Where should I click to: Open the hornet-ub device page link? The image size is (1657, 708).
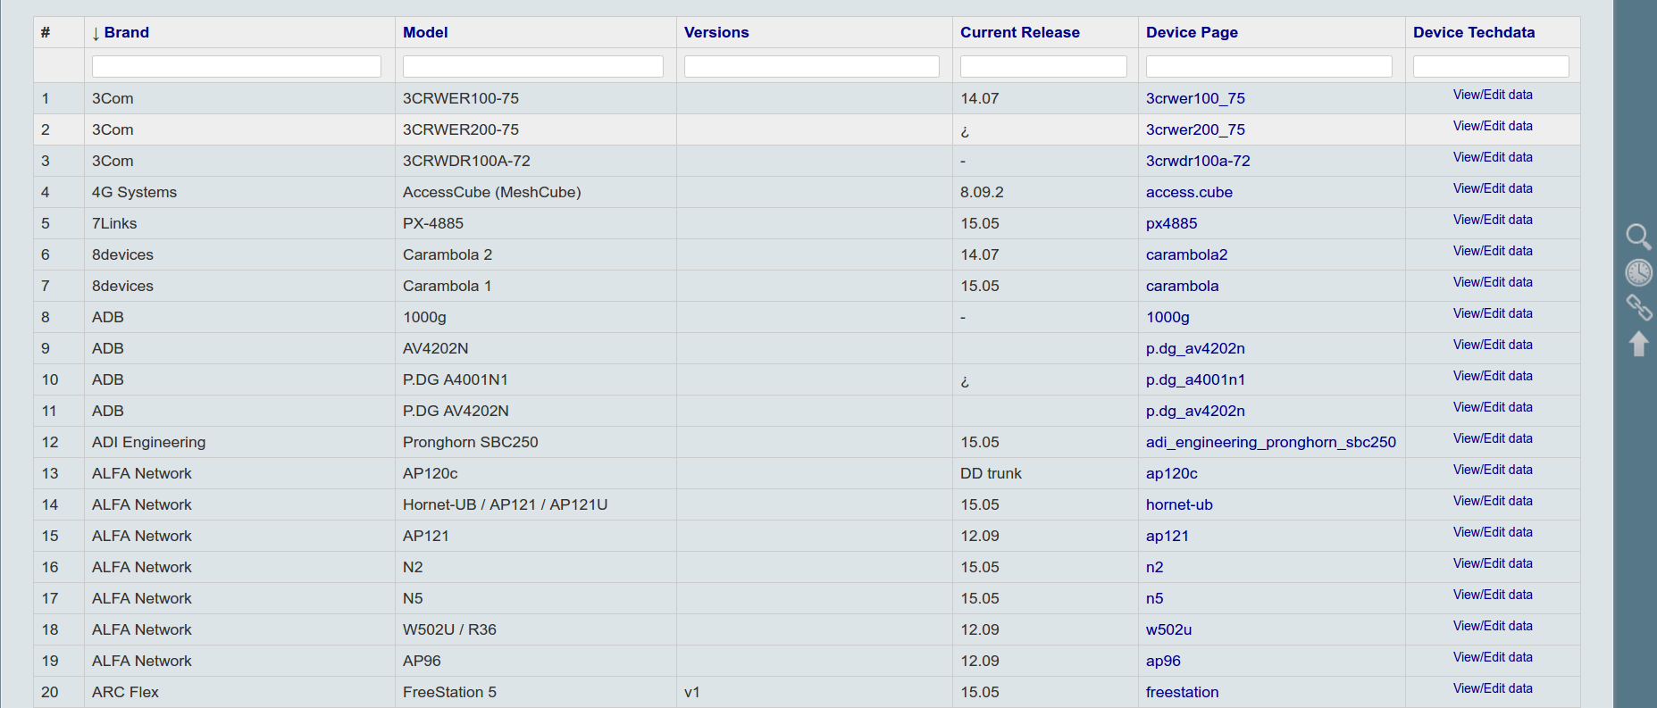pyautogui.click(x=1179, y=505)
